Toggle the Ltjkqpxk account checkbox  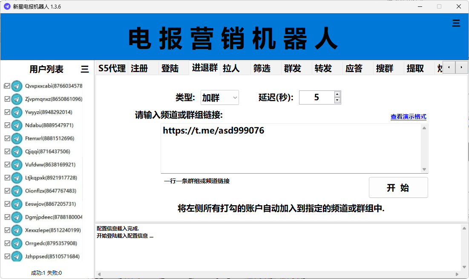click(x=8, y=178)
